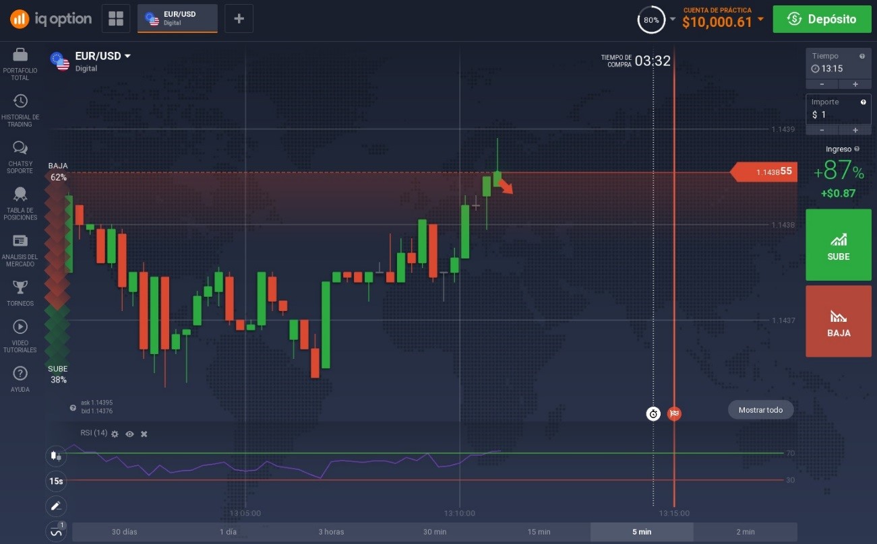This screenshot has width=877, height=544.
Task: Click the +87% profit percentage text
Action: 839,171
